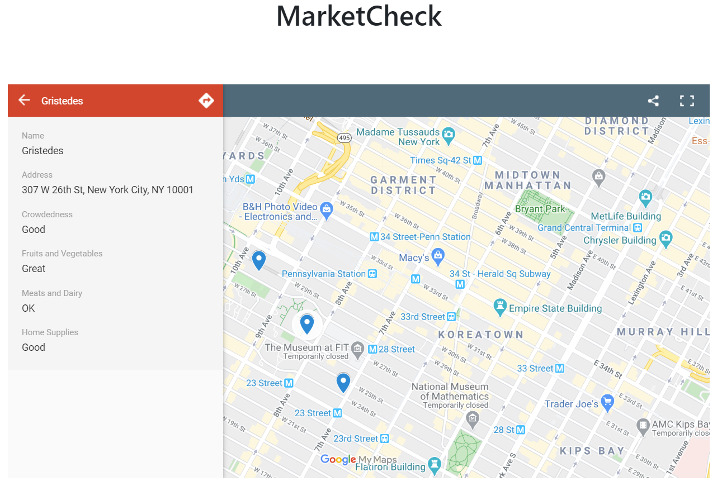The height and width of the screenshot is (486, 722).
Task: Click the Gristedes title in the red header
Action: pos(62,101)
